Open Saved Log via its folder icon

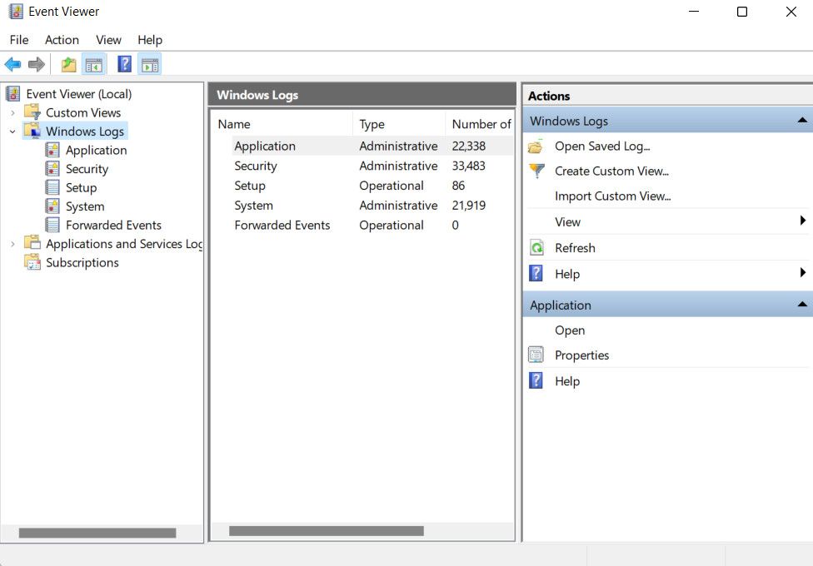tap(536, 146)
